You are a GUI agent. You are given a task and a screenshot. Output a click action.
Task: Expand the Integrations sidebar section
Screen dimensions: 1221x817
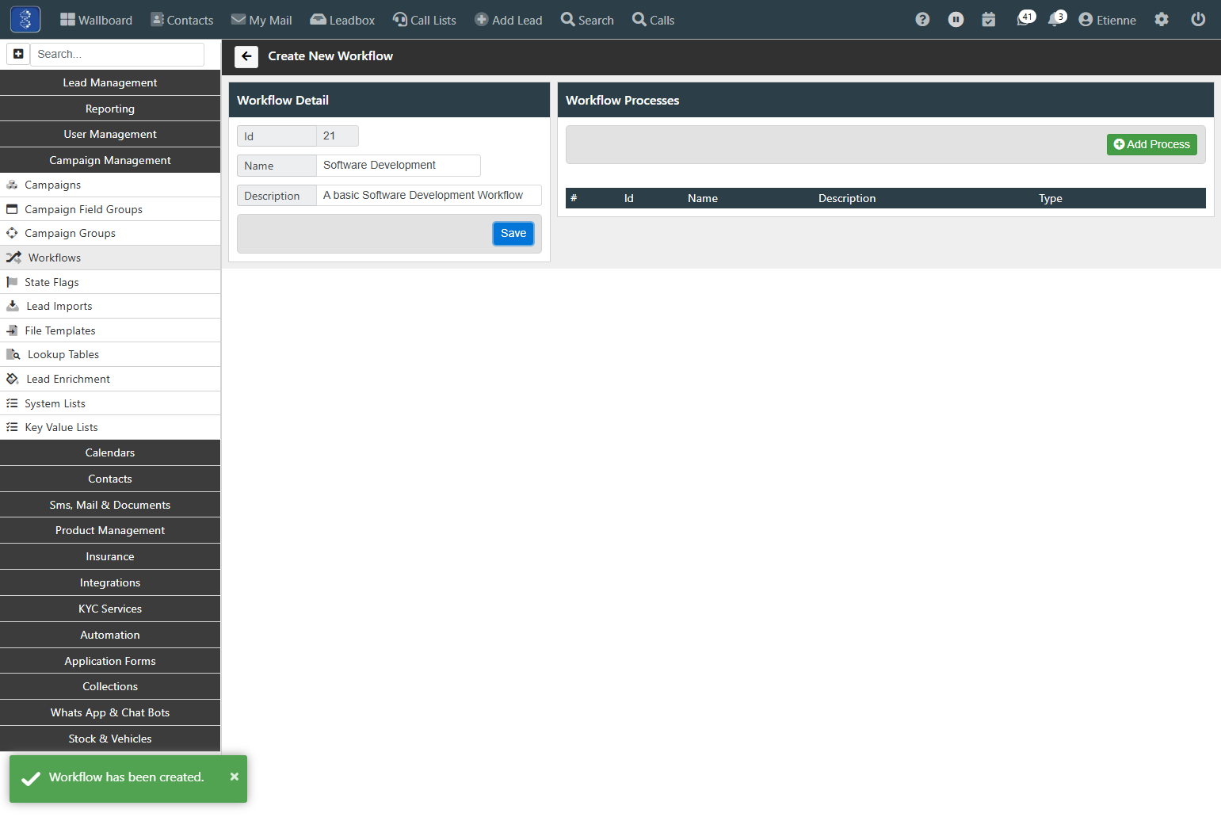pyautogui.click(x=110, y=582)
